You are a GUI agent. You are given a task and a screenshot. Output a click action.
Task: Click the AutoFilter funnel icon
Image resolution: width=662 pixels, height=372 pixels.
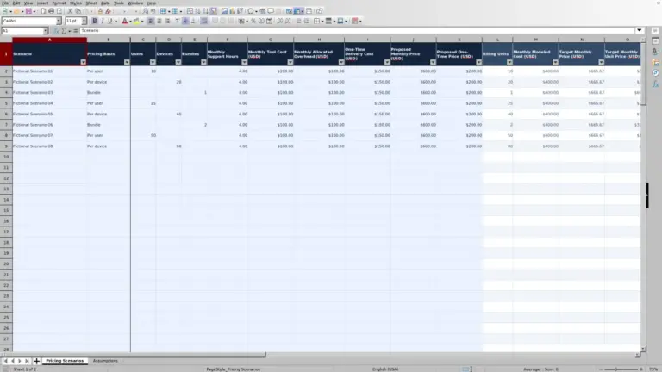(214, 11)
